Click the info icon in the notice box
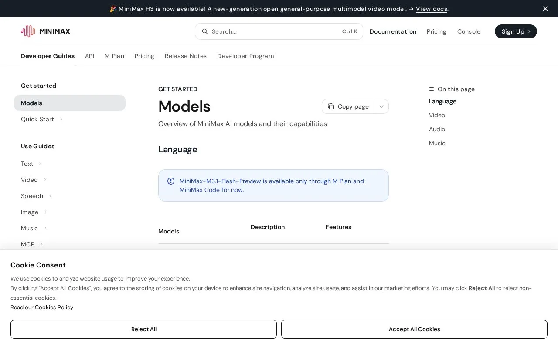 coord(171,181)
